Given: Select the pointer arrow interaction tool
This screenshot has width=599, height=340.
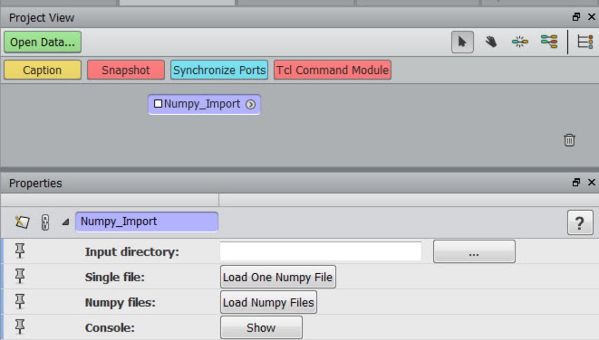Looking at the screenshot, I should tap(462, 42).
